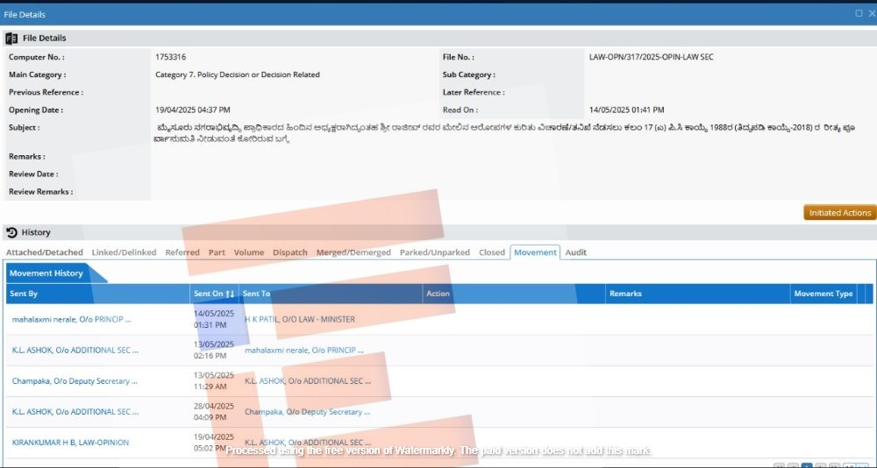The image size is (877, 468).
Task: Switch to the Merged/Demerged tab
Action: (353, 252)
